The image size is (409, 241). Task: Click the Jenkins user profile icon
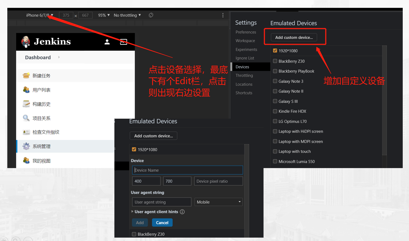click(107, 42)
